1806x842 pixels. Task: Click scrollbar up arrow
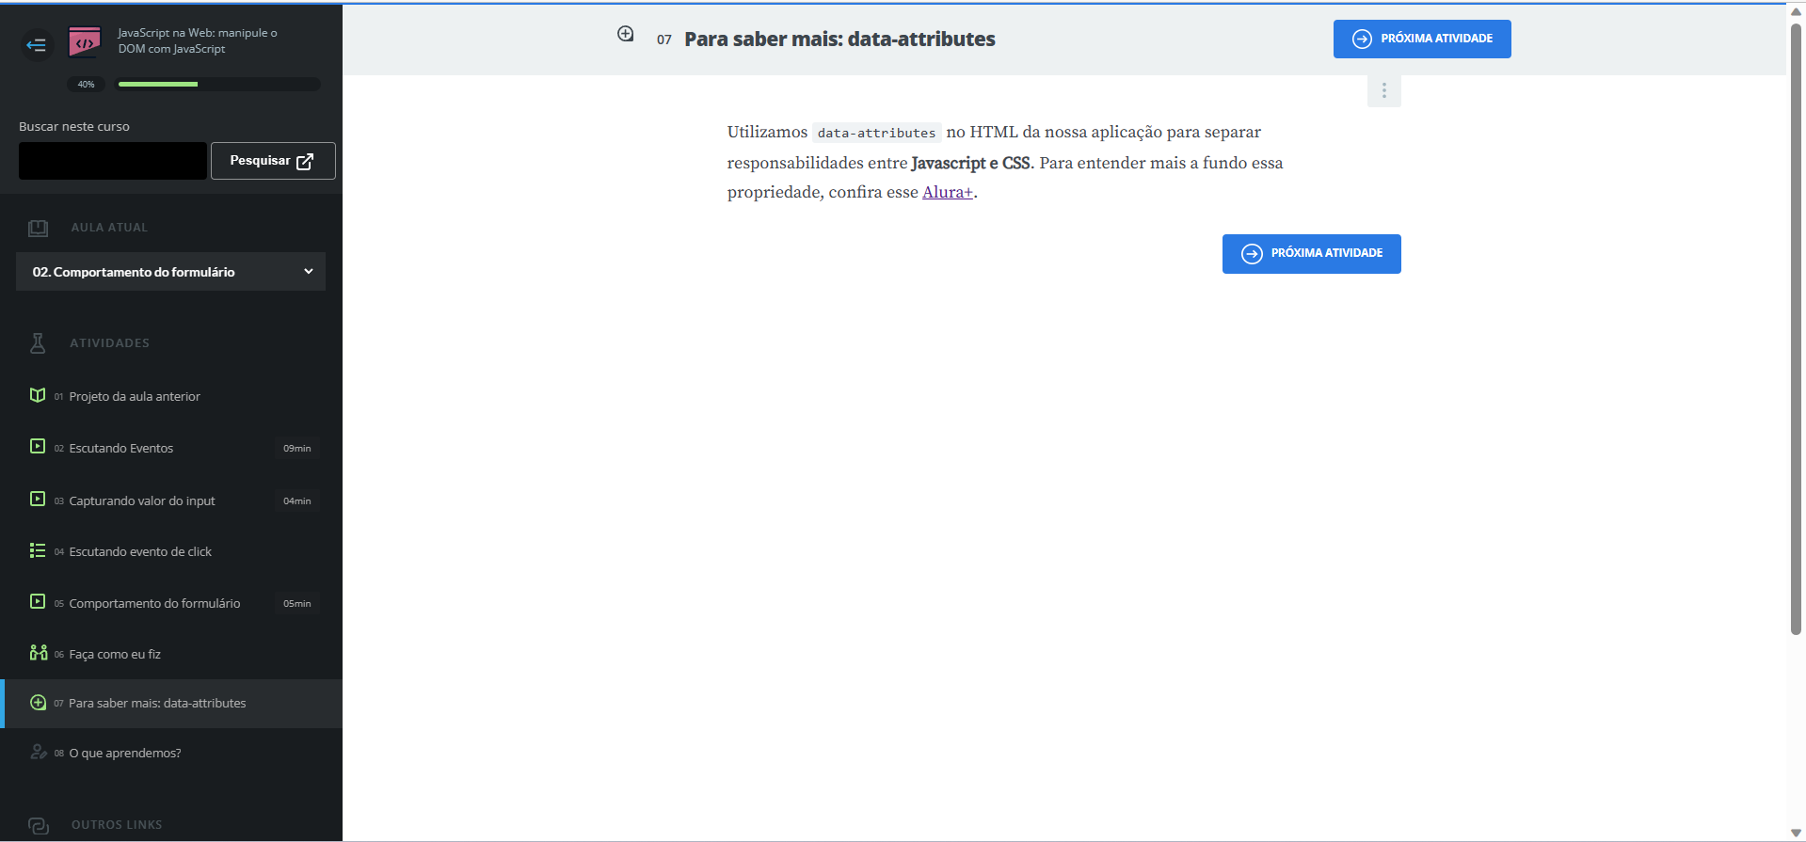click(1796, 11)
